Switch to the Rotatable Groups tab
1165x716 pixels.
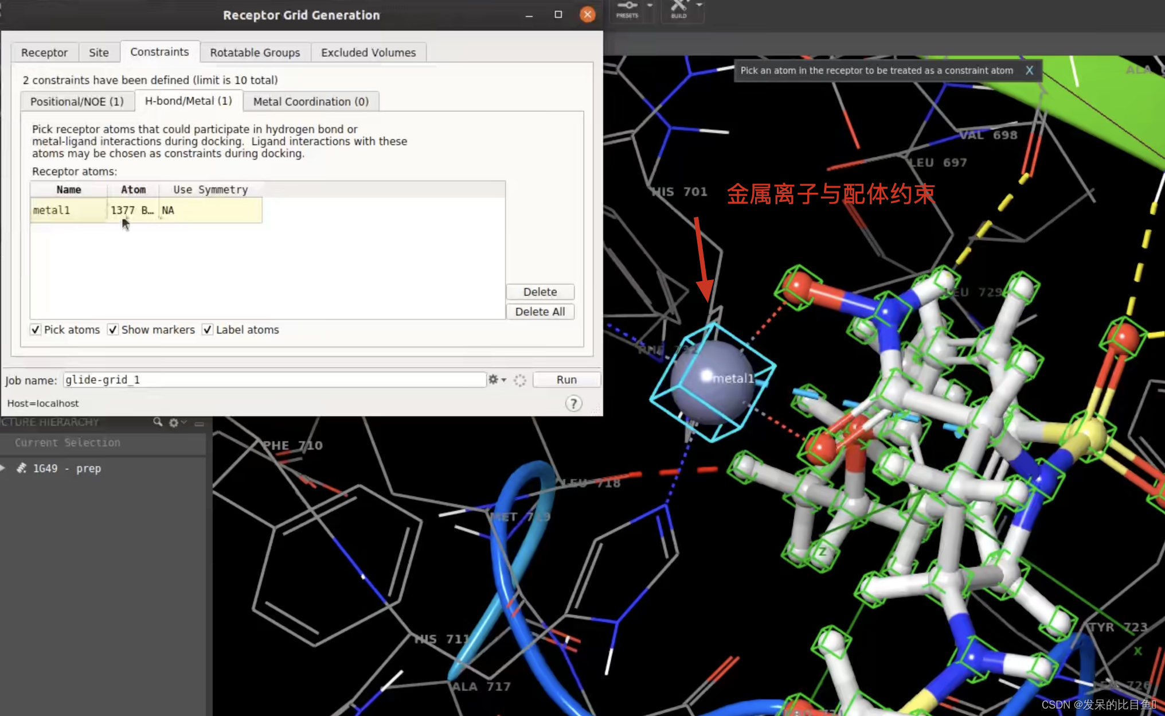click(x=255, y=52)
